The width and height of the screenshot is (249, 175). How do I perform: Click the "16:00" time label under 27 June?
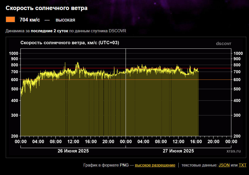pos(196,141)
